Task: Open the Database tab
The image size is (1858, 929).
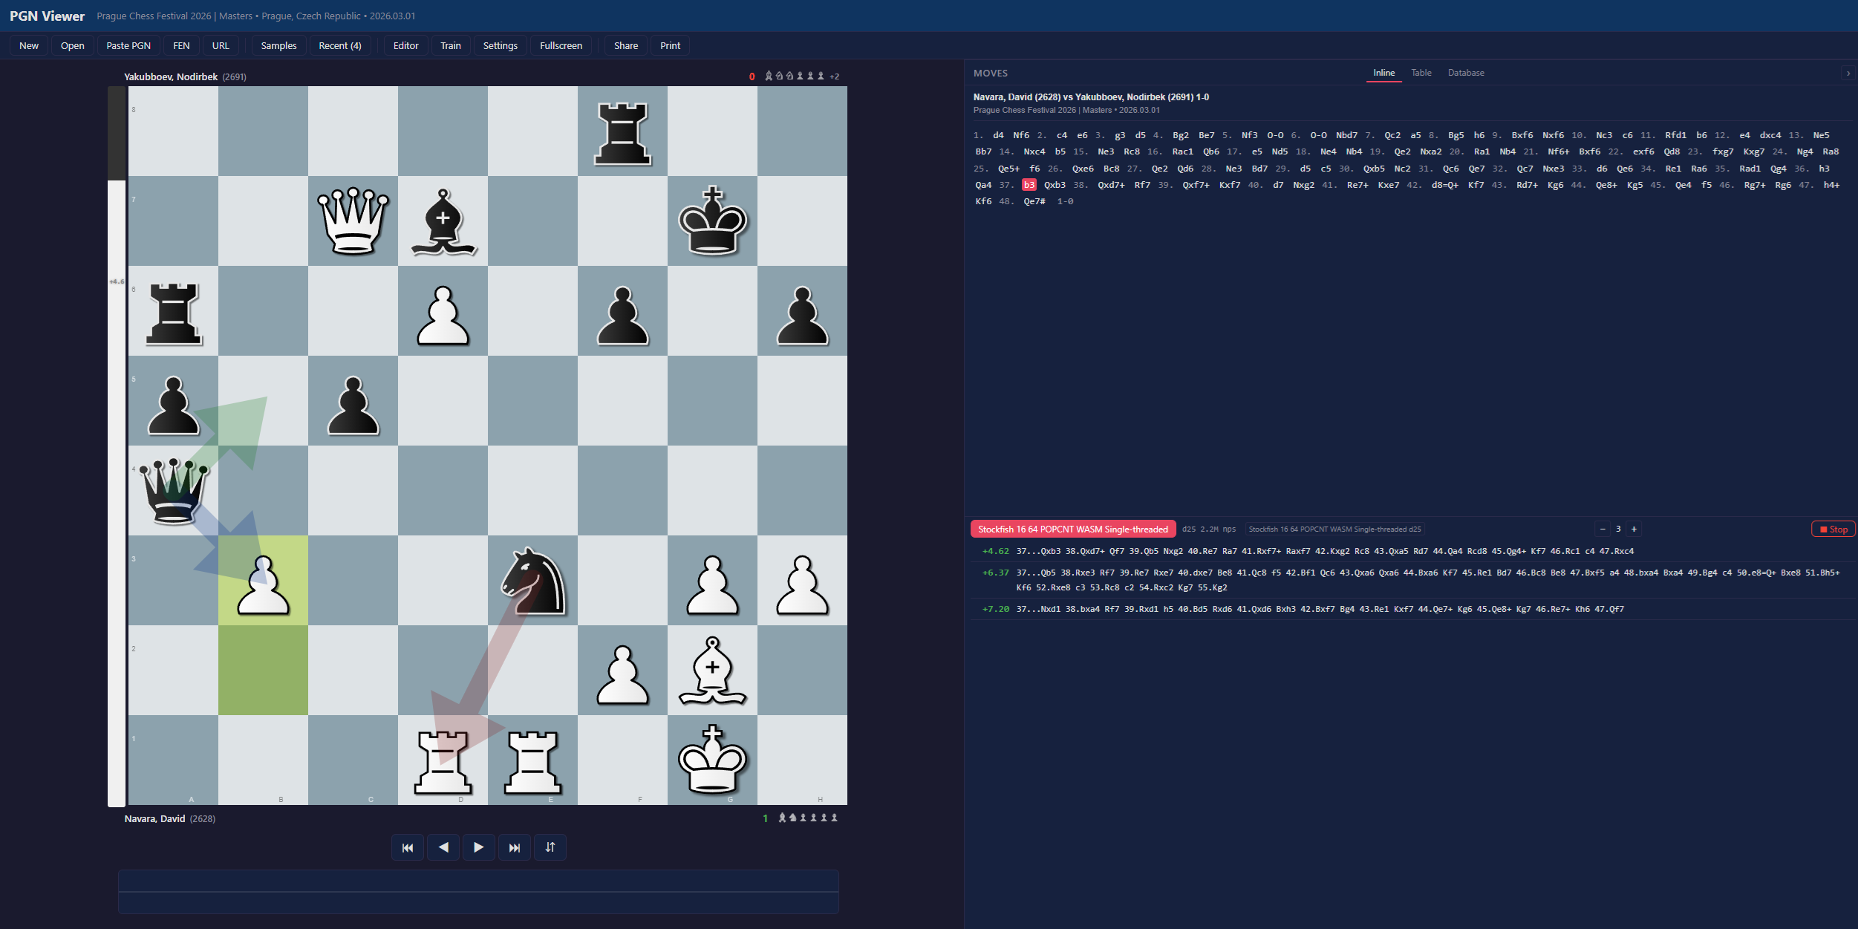Action: (x=1466, y=73)
